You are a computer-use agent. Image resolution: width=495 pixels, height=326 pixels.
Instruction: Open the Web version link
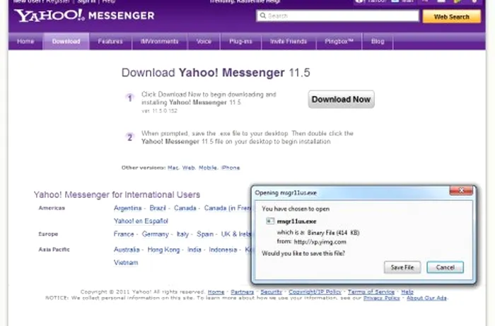189,168
